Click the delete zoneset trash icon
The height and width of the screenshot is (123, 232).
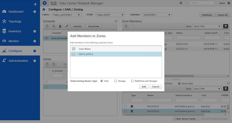[60, 26]
